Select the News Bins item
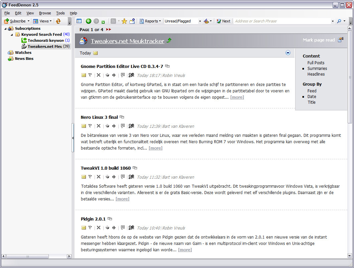Image resolution: width=354 pixels, height=268 pixels. pos(24,59)
